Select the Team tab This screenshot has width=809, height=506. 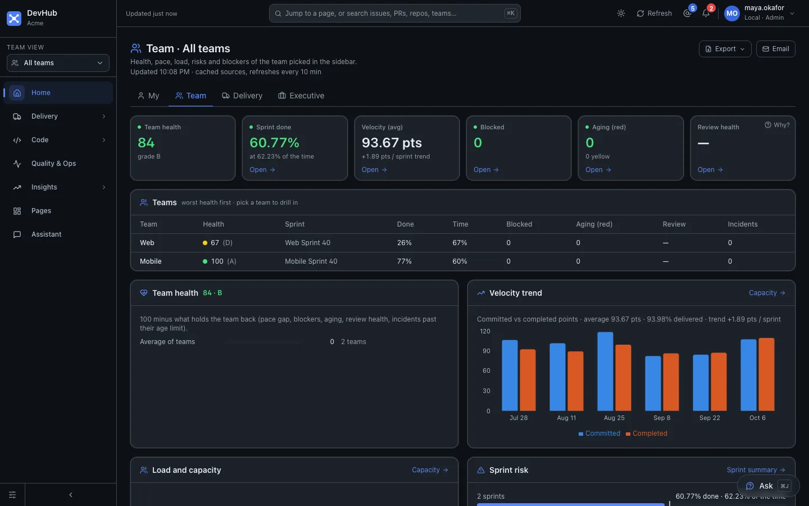tap(190, 96)
